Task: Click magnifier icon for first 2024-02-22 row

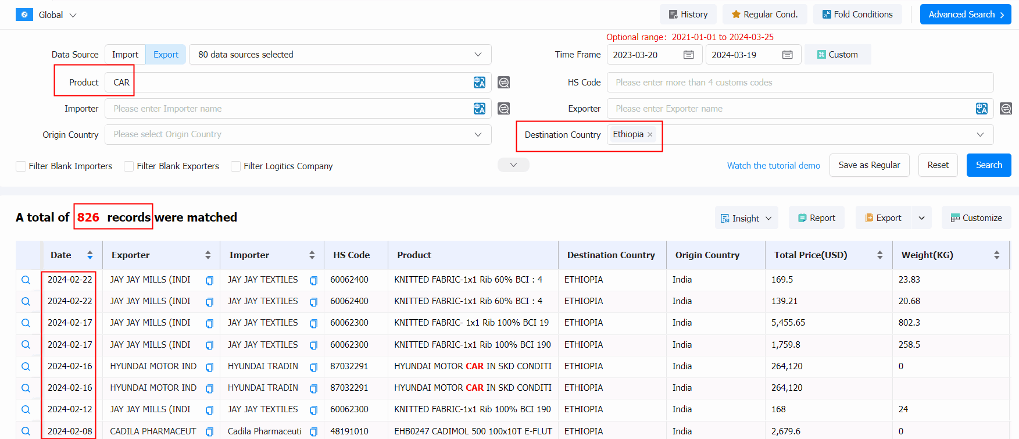Action: (26, 280)
